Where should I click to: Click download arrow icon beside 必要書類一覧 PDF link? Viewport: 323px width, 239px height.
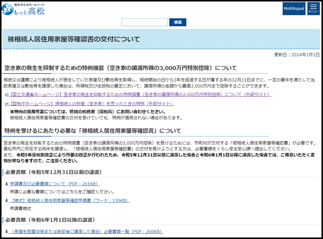7,231
